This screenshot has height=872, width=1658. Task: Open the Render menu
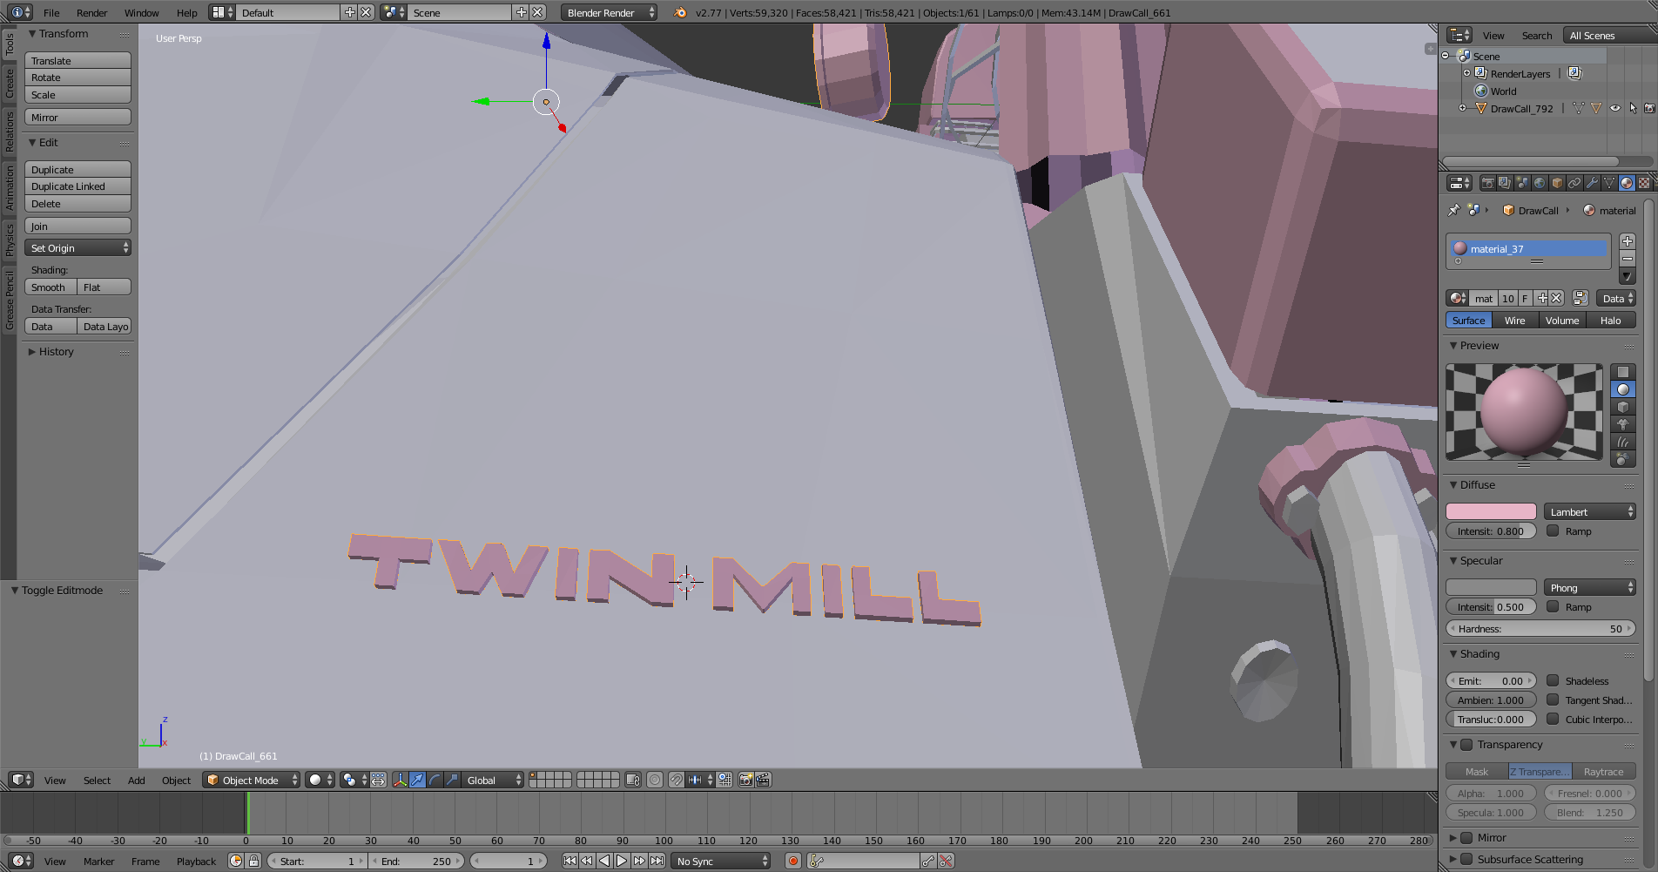pyautogui.click(x=91, y=12)
